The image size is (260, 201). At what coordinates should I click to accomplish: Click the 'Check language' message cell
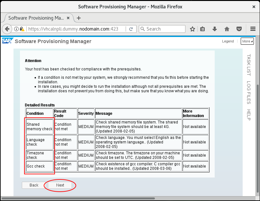coord(139,142)
